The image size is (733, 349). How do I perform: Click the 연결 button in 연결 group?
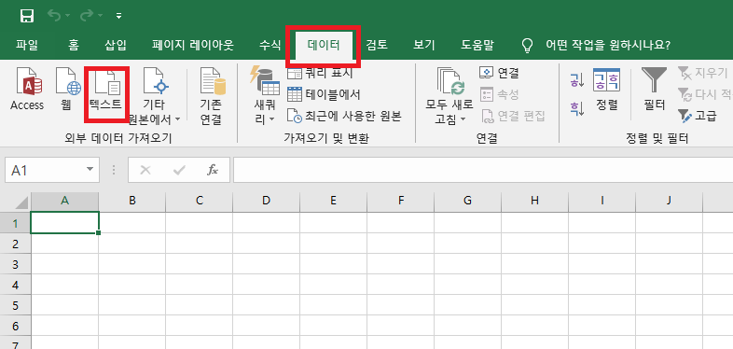pos(500,73)
